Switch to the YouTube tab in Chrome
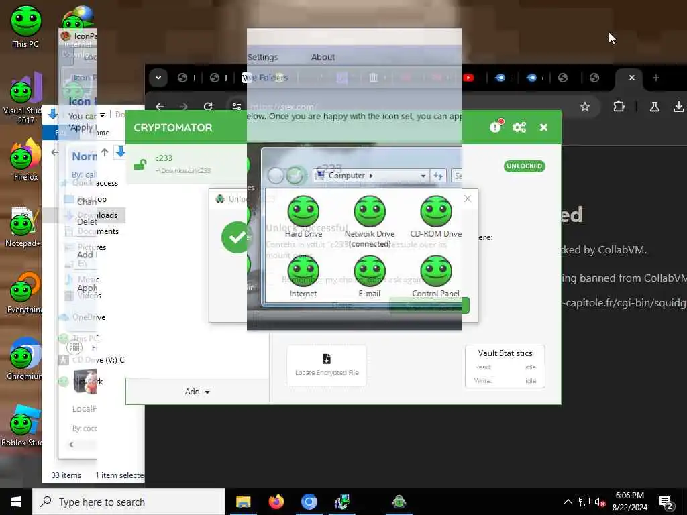This screenshot has width=687, height=515. pyautogui.click(x=468, y=78)
